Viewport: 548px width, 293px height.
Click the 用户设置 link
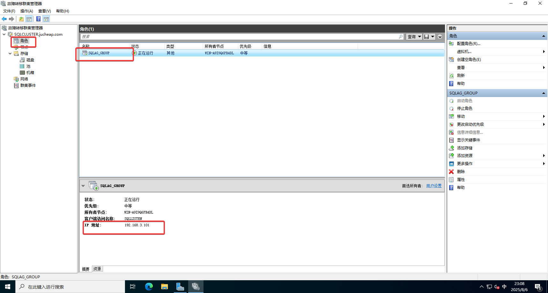pyautogui.click(x=434, y=186)
